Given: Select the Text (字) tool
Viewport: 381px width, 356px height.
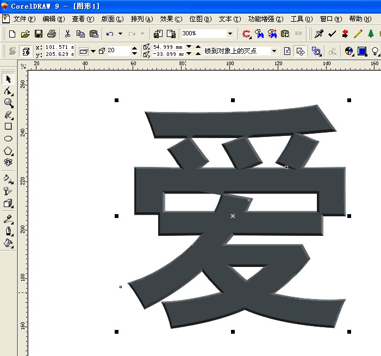Looking at the screenshot, I should [x=8, y=162].
